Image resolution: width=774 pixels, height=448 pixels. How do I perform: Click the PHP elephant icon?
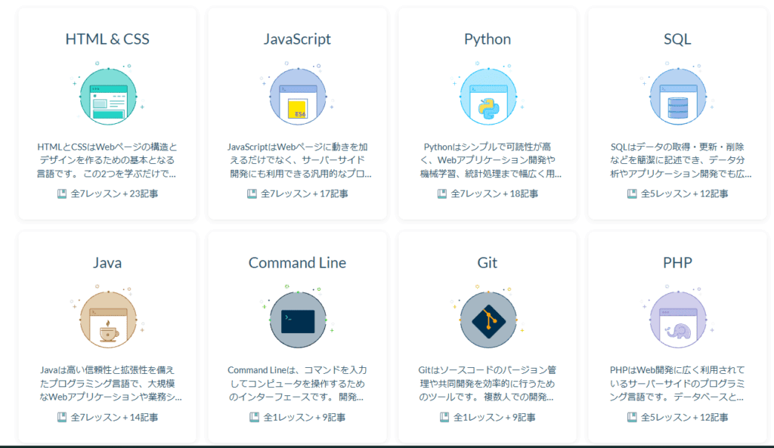click(677, 320)
